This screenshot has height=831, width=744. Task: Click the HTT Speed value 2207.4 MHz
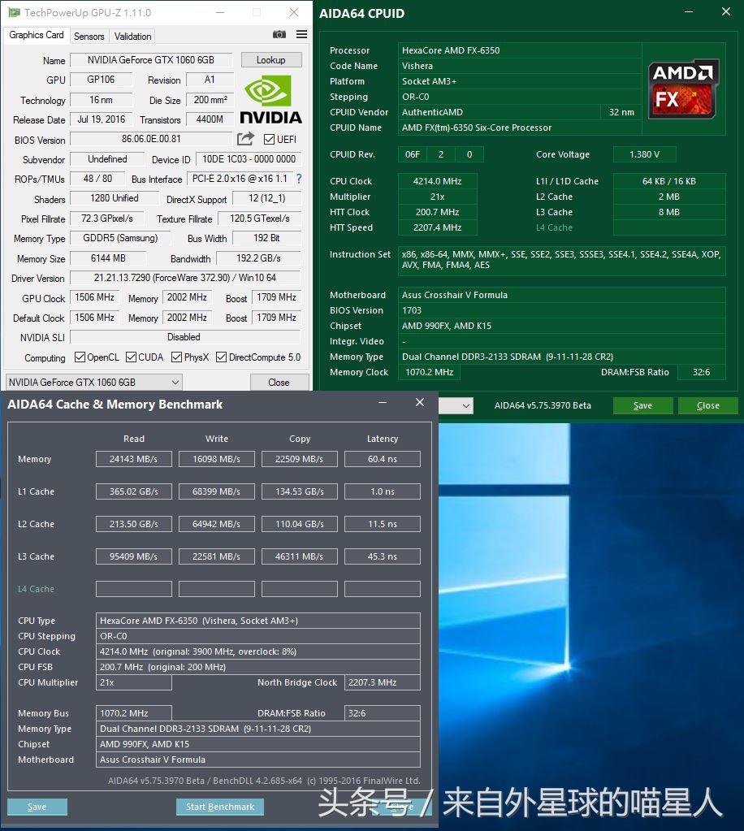438,227
